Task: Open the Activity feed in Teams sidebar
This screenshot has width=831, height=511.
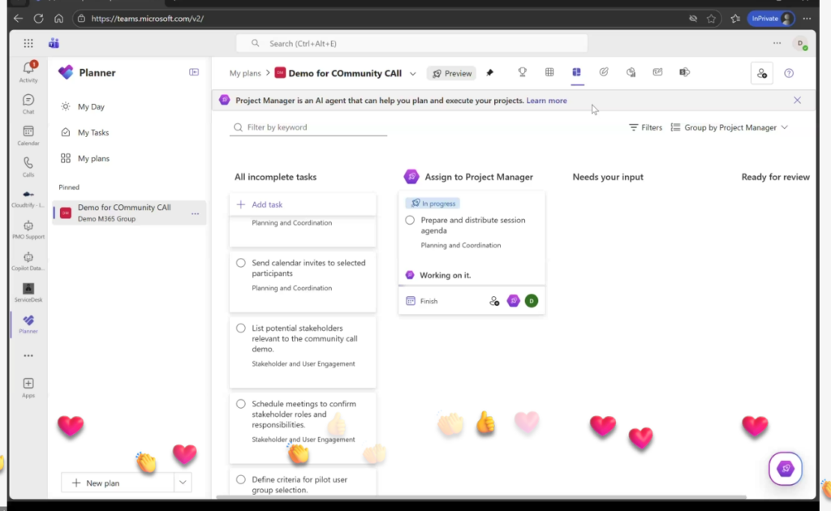Action: pos(28,72)
